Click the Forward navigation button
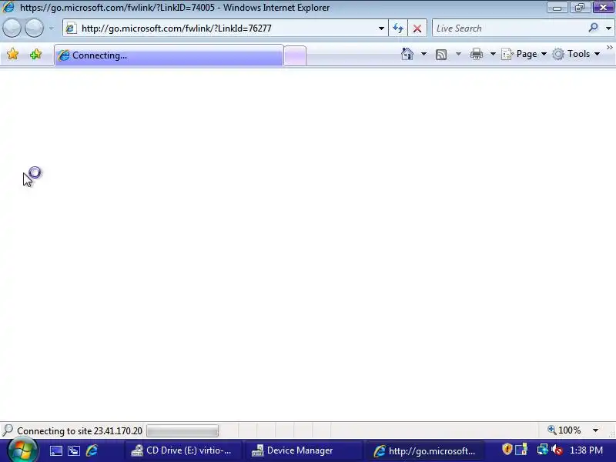 pos(34,28)
